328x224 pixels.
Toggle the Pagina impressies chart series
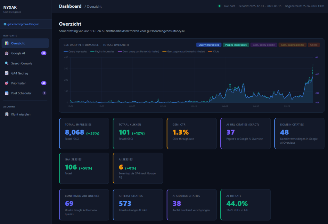click(236, 45)
